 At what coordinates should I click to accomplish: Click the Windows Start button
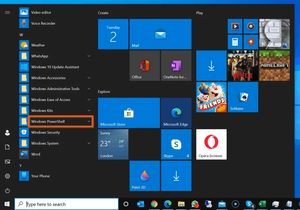[7, 204]
